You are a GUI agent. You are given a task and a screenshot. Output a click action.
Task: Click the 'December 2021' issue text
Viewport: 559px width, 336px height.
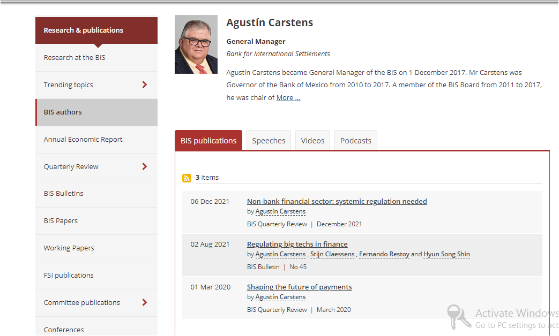(x=339, y=224)
